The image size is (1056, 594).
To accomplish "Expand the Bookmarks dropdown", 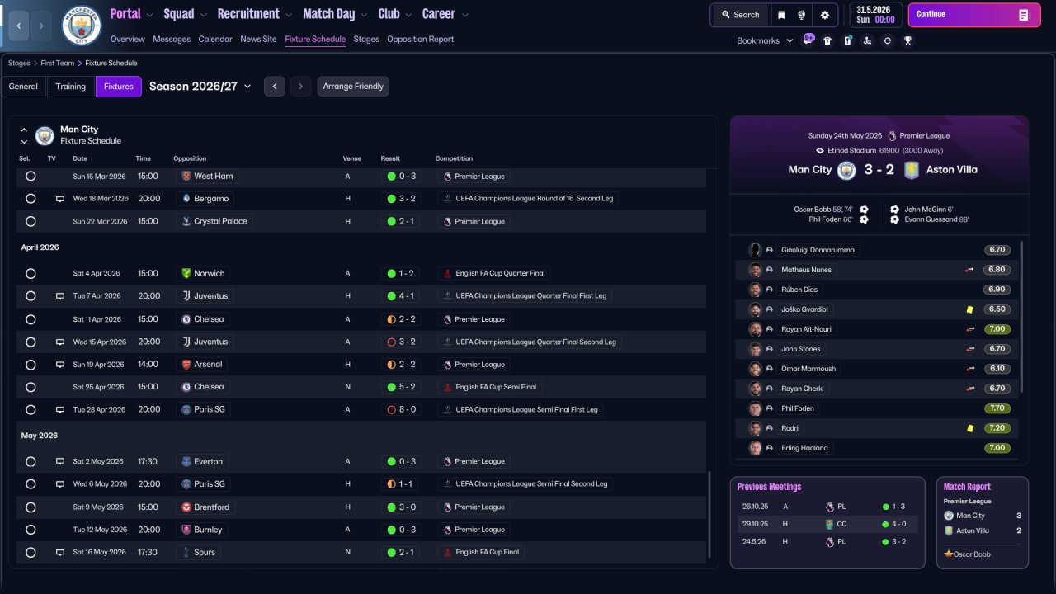I will coord(765,40).
